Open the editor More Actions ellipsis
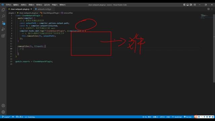This screenshot has width=215, height=121. tap(212, 9)
